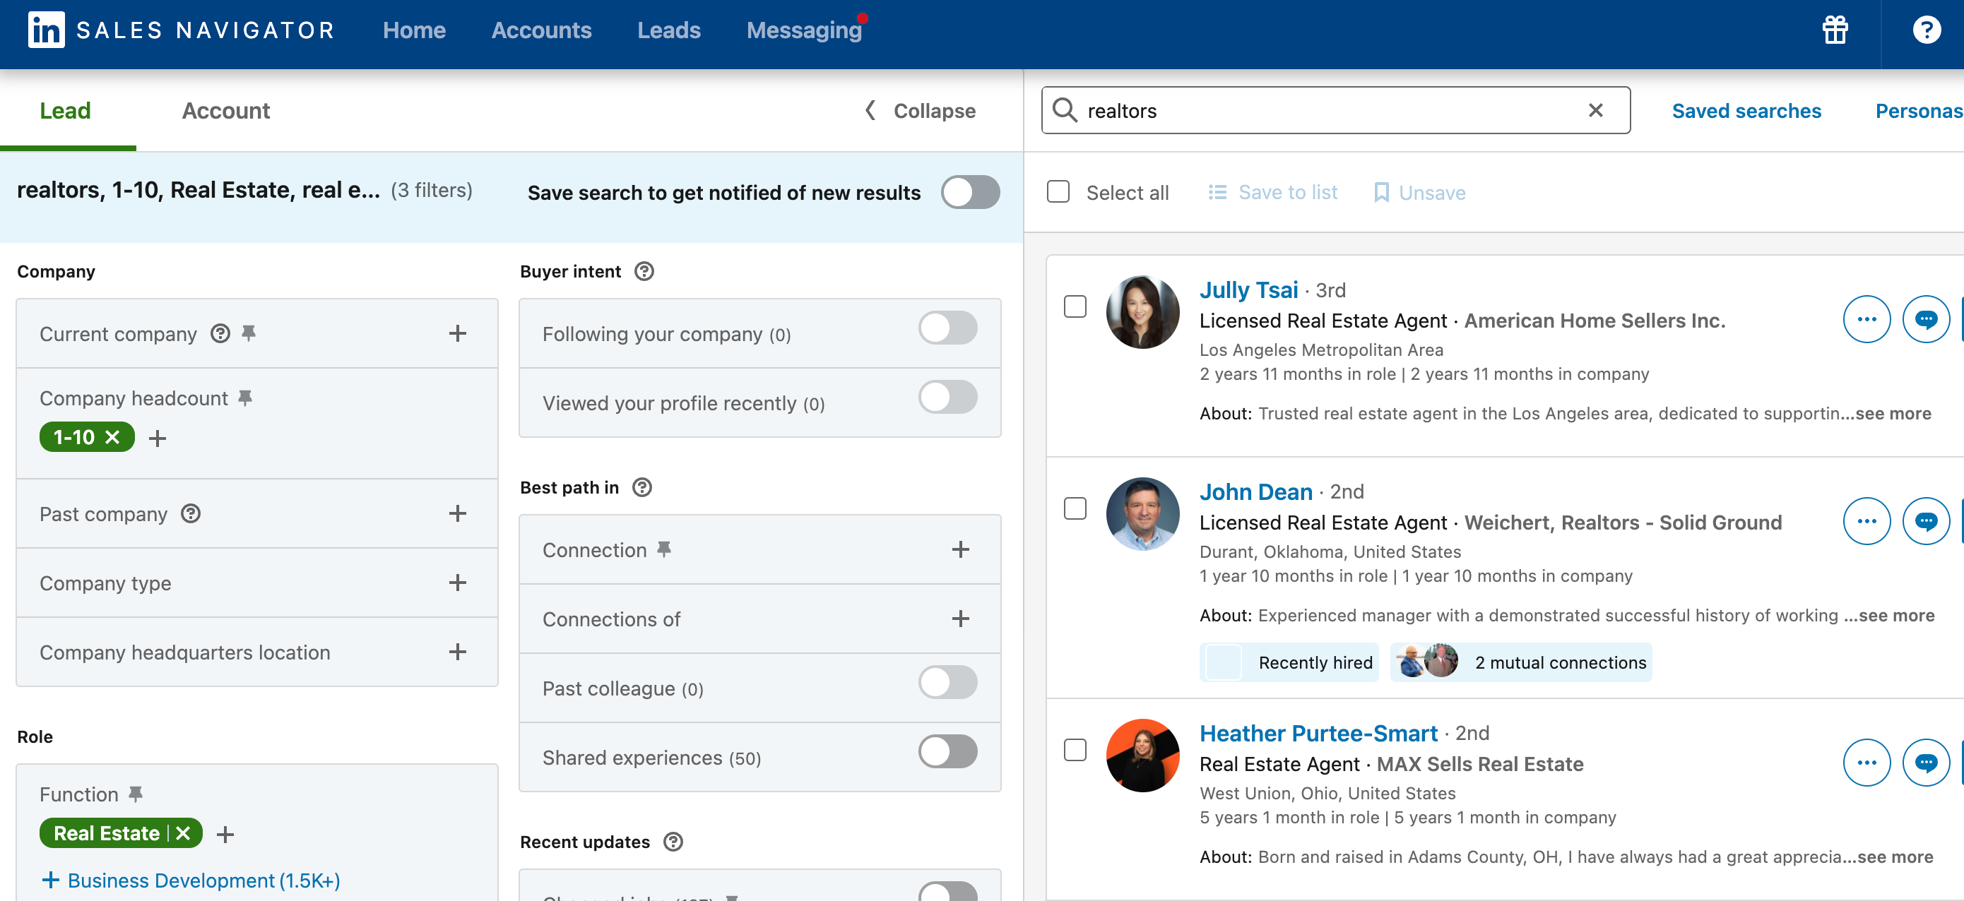Clear the realtors search input field
The width and height of the screenshot is (1964, 901).
1596,110
